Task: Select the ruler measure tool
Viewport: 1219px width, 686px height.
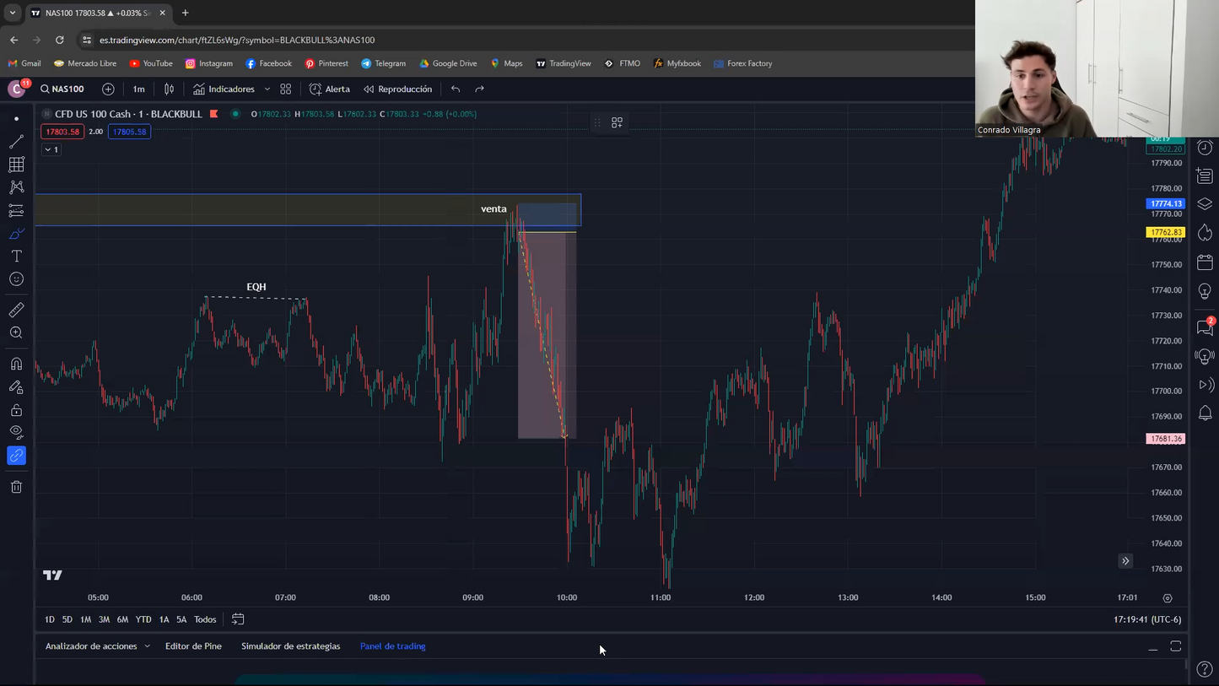Action: point(16,311)
